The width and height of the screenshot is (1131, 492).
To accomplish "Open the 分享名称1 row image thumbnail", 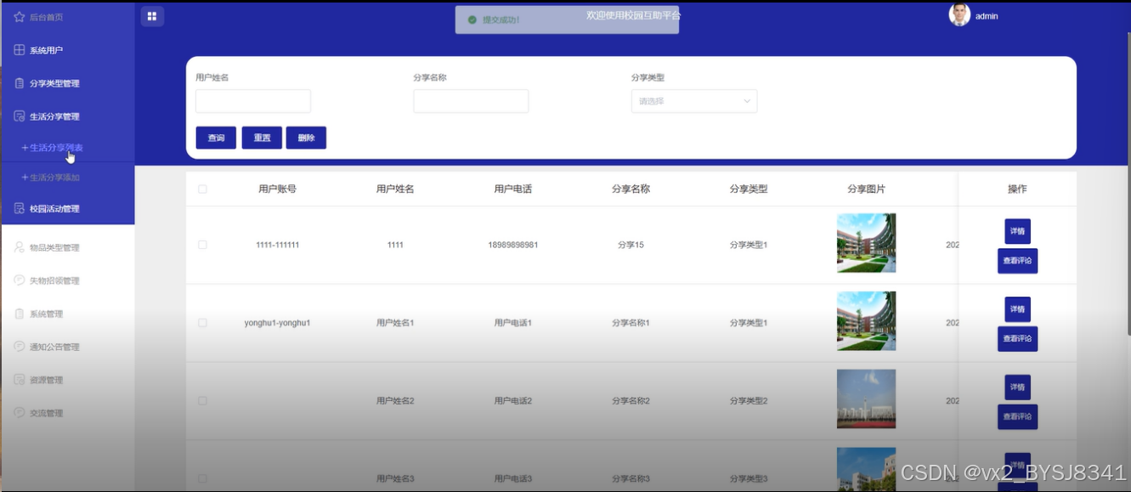I will pyautogui.click(x=866, y=321).
